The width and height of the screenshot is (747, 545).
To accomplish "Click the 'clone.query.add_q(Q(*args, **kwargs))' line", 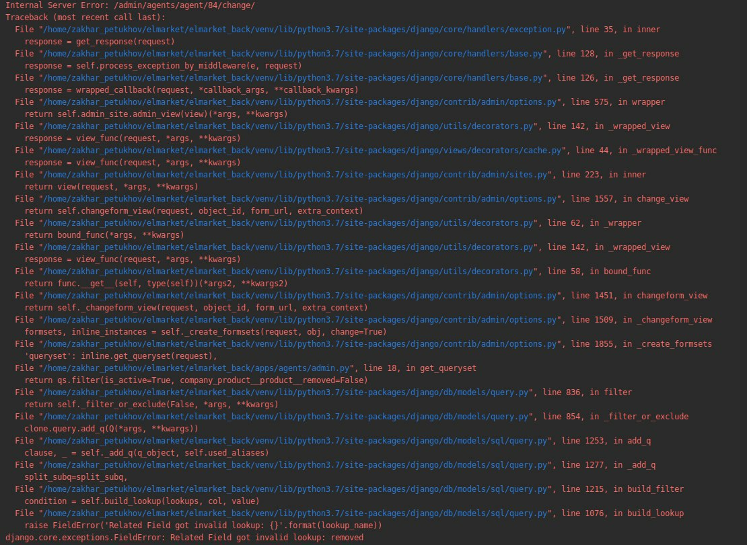I will [x=111, y=429].
